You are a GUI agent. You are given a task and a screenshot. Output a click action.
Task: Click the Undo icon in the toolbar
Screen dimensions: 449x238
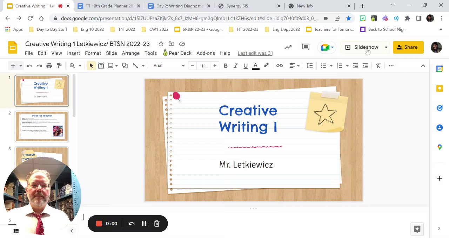tap(29, 66)
